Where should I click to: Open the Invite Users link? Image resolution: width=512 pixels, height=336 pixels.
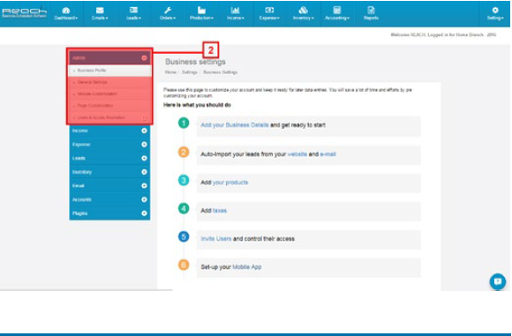[x=216, y=239]
